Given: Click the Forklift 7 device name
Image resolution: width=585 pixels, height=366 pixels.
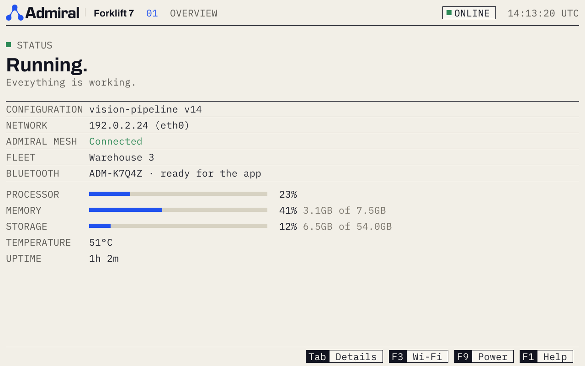Looking at the screenshot, I should [x=114, y=13].
